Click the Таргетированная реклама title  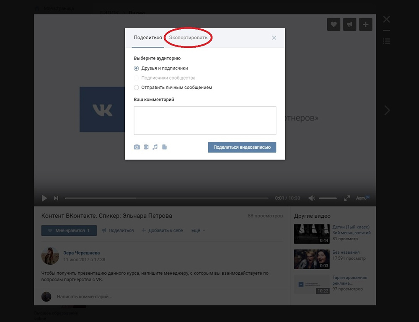click(349, 281)
